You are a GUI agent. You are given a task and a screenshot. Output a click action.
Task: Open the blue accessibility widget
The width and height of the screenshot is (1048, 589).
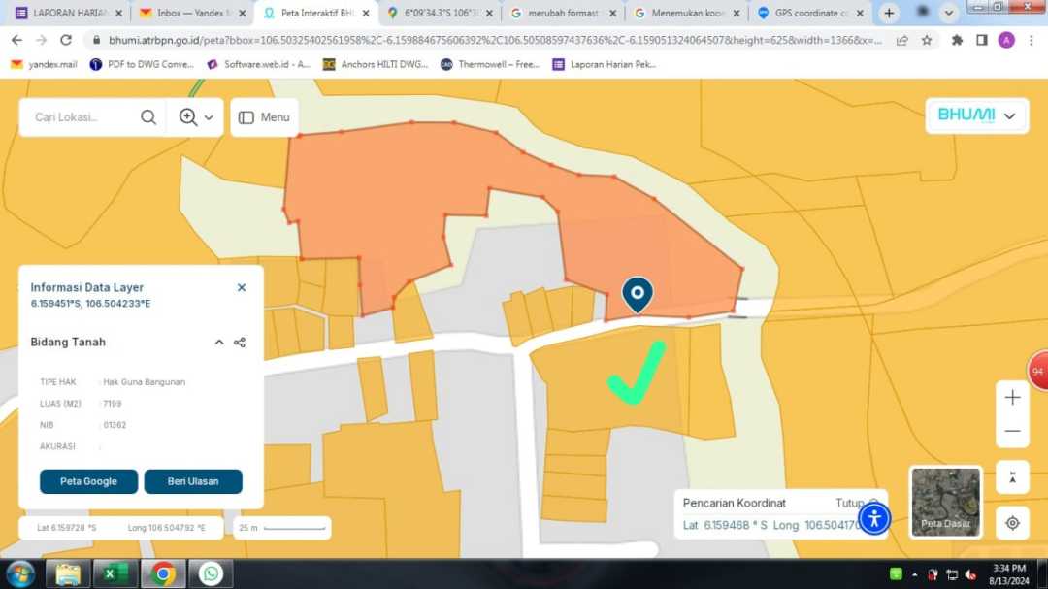pos(874,518)
